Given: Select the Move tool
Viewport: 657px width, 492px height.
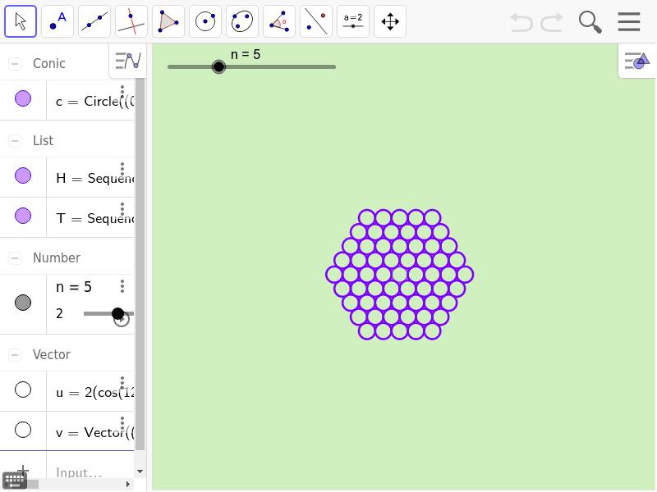Looking at the screenshot, I should (20, 21).
